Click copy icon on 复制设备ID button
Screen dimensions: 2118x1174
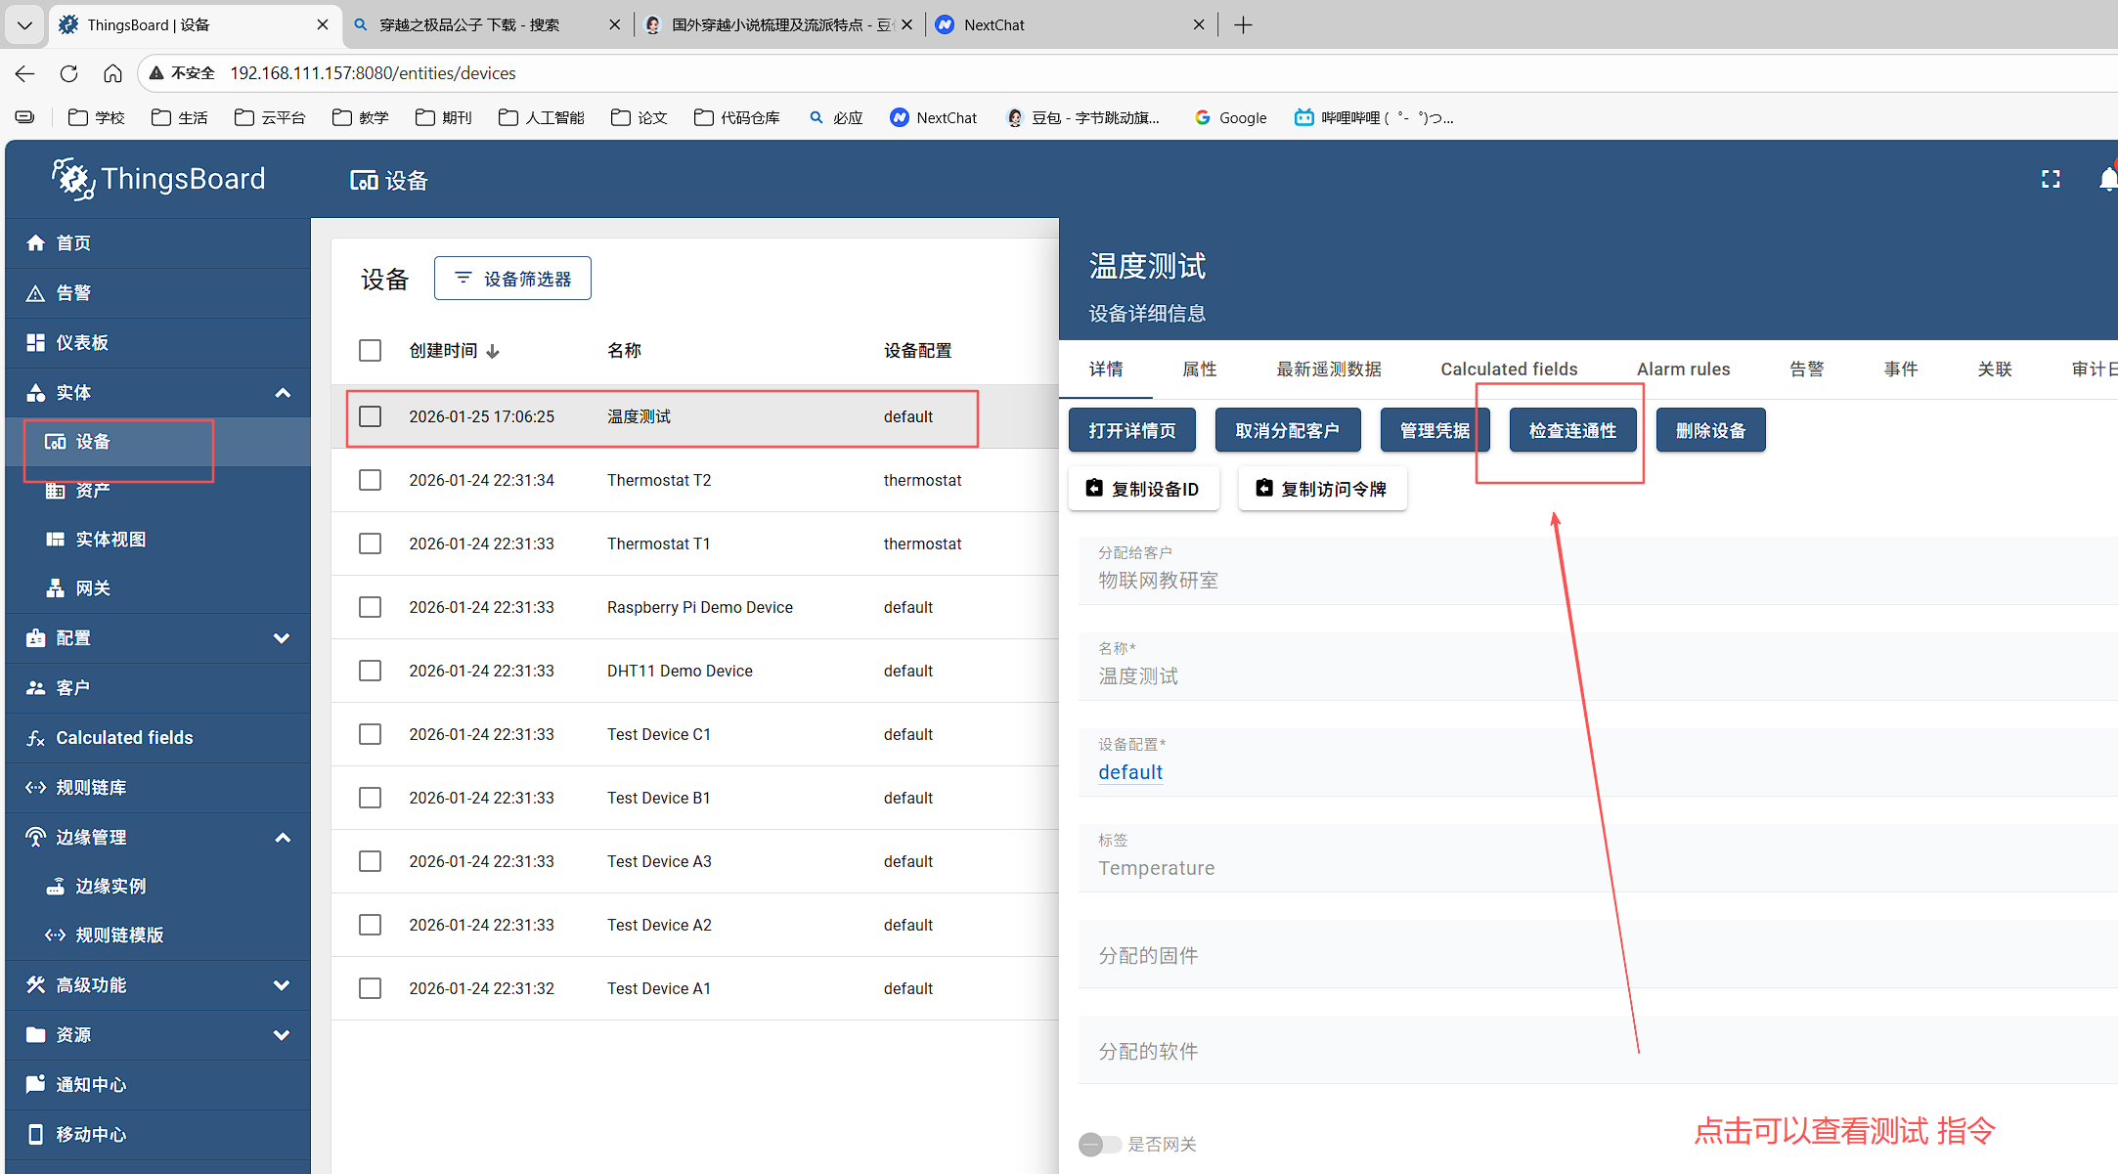tap(1094, 488)
